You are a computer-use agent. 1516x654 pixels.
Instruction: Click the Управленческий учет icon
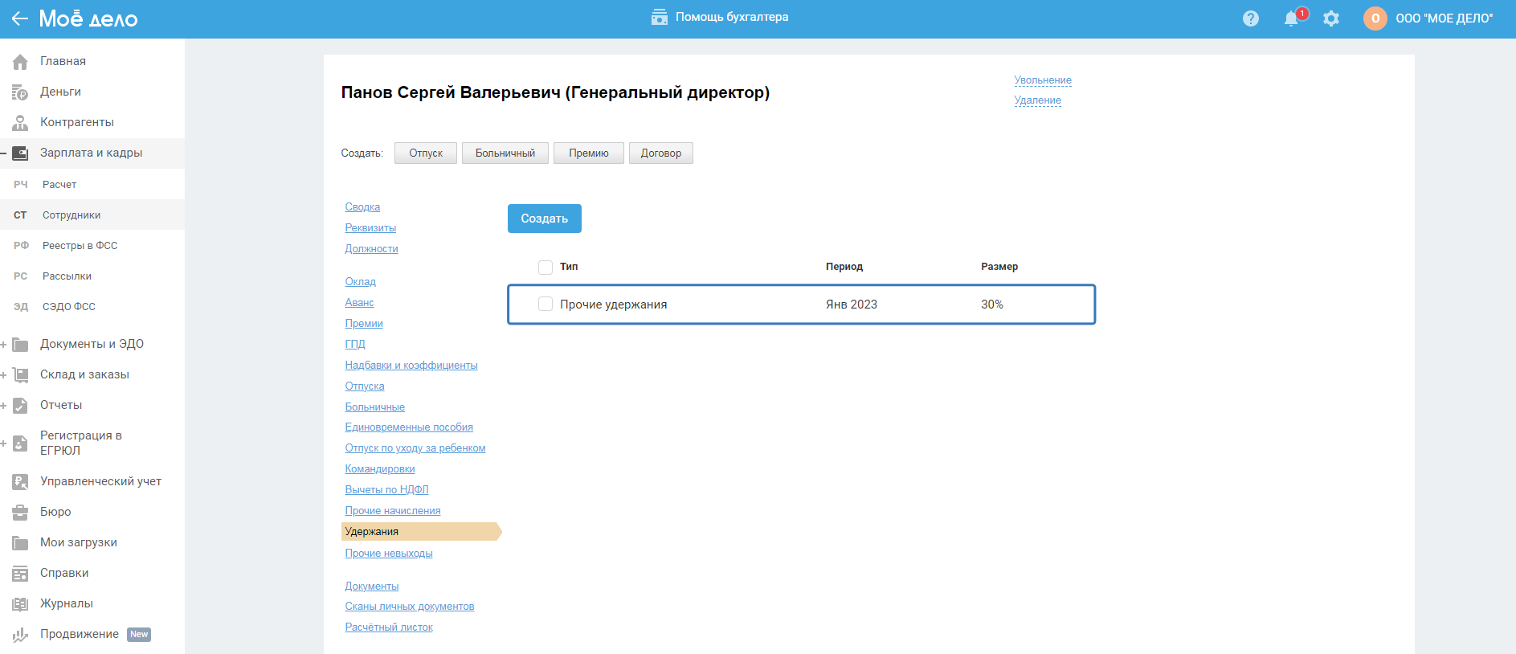pos(20,481)
